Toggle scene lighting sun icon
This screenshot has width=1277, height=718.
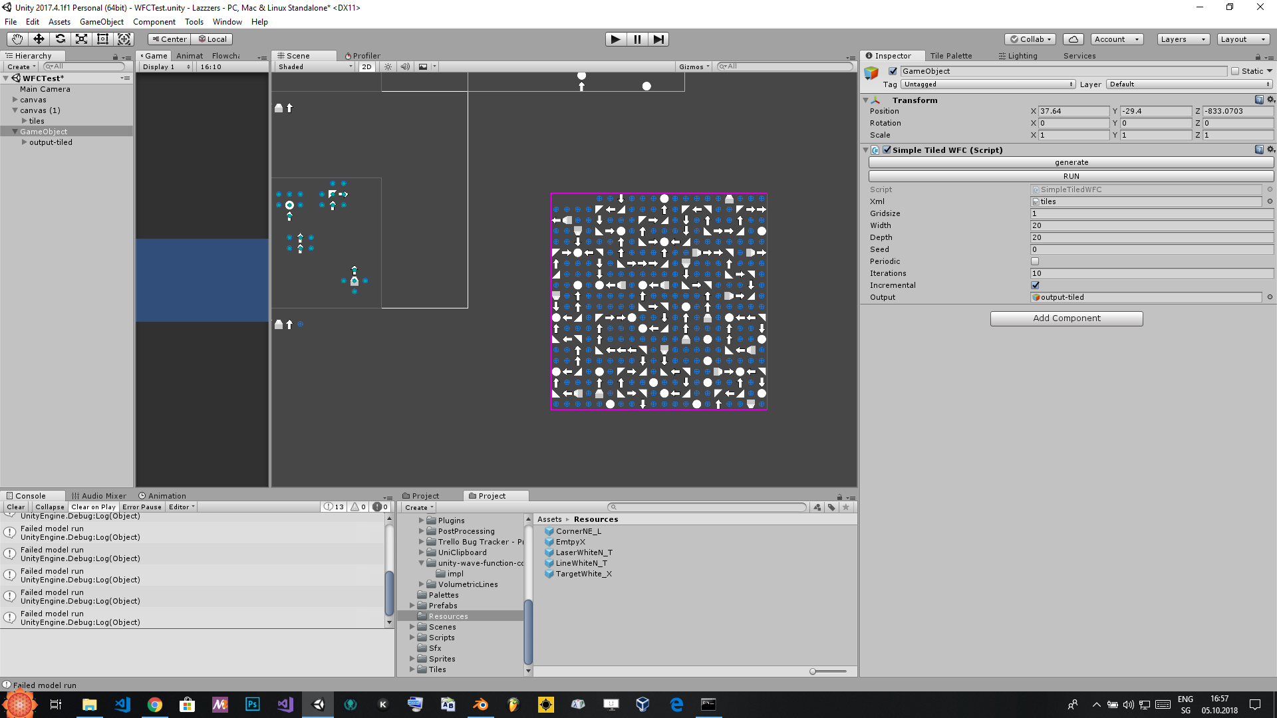pos(388,66)
